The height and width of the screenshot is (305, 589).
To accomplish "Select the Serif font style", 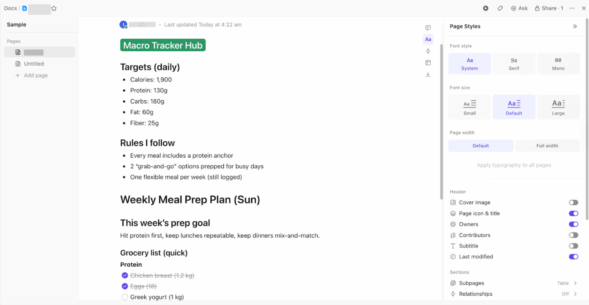I will [514, 64].
